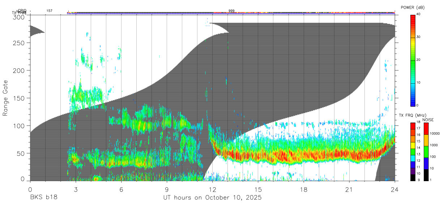The image size is (444, 205).
Task: Click the 1 label on the noise scale
Action: coord(431,180)
